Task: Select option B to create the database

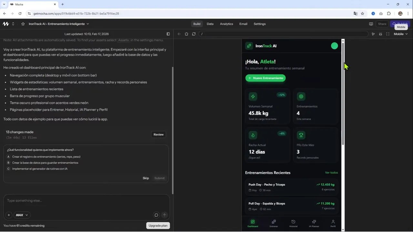Action: pyautogui.click(x=45, y=163)
